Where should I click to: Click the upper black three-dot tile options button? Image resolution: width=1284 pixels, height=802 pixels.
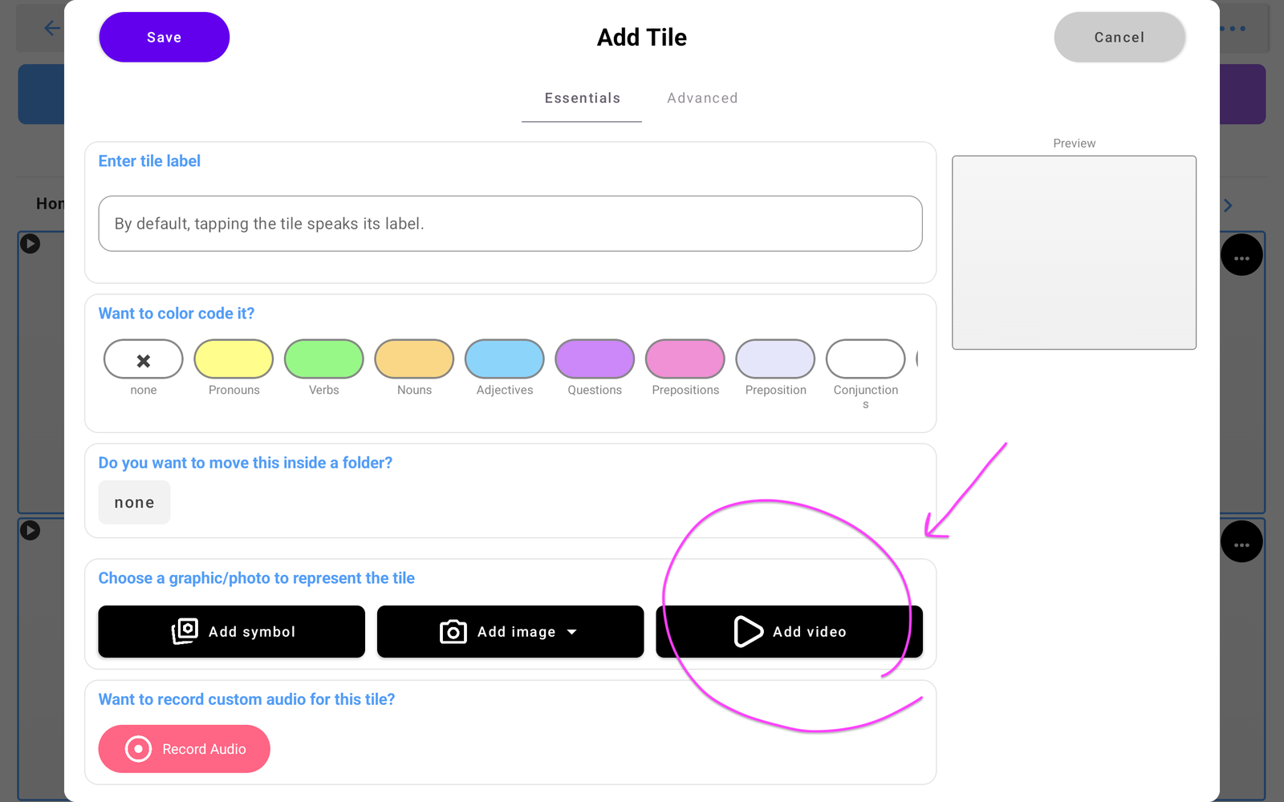coord(1241,255)
